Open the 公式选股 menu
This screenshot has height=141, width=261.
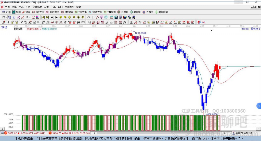37,7
